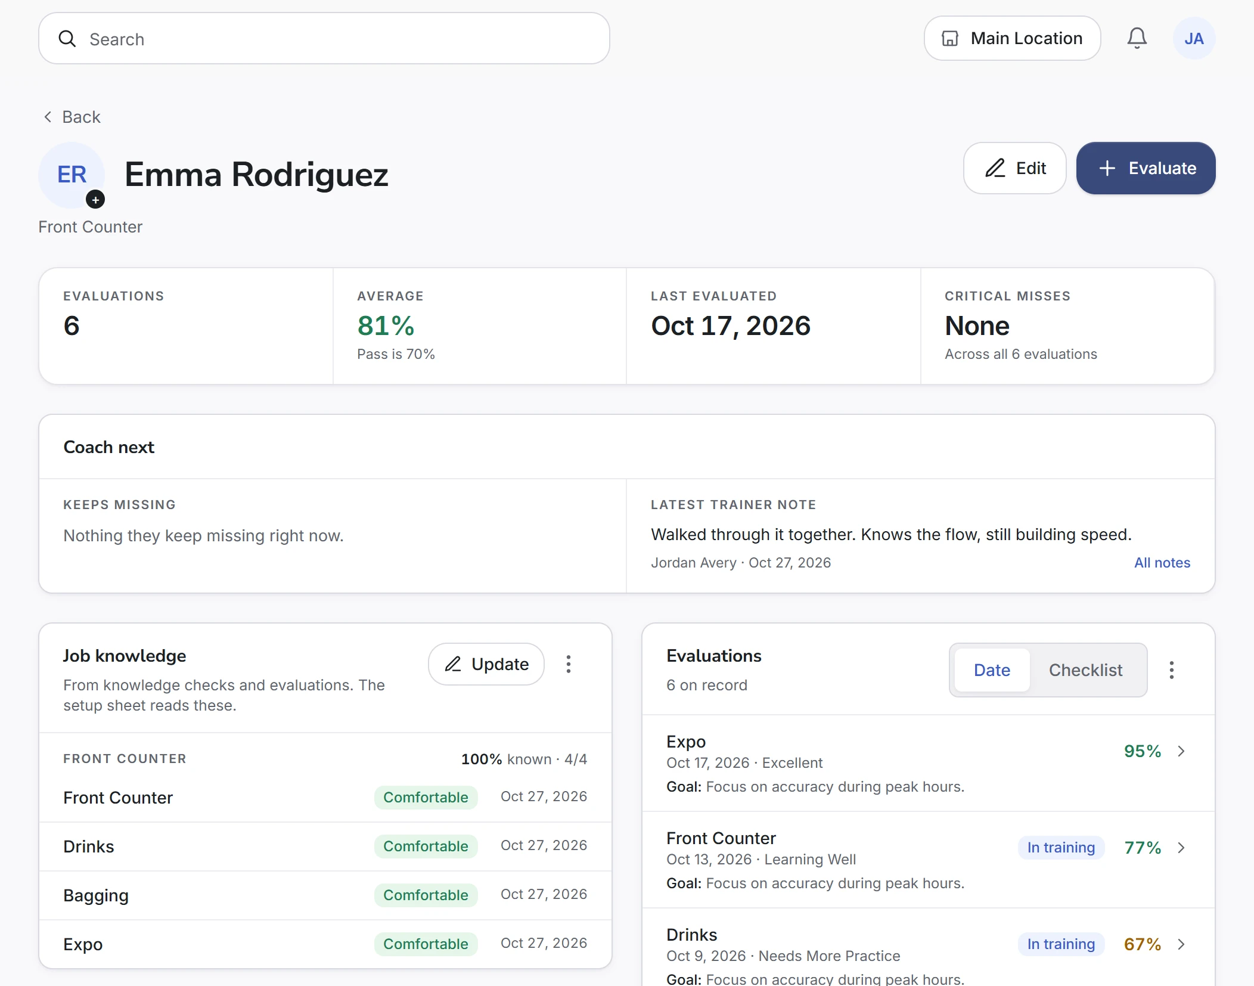Viewport: 1254px width, 986px height.
Task: Select the Bagging job knowledge row
Action: point(325,895)
